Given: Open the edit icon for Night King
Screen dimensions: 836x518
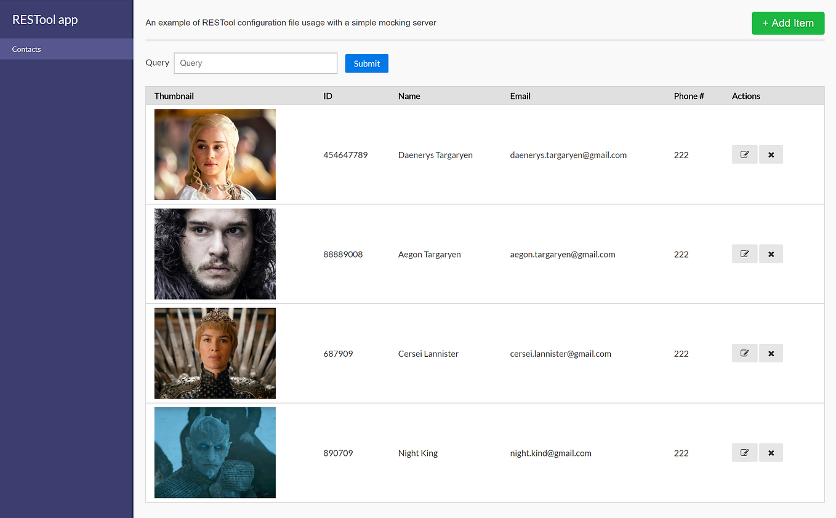Looking at the screenshot, I should click(744, 452).
